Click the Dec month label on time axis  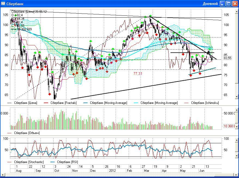click(93, 171)
